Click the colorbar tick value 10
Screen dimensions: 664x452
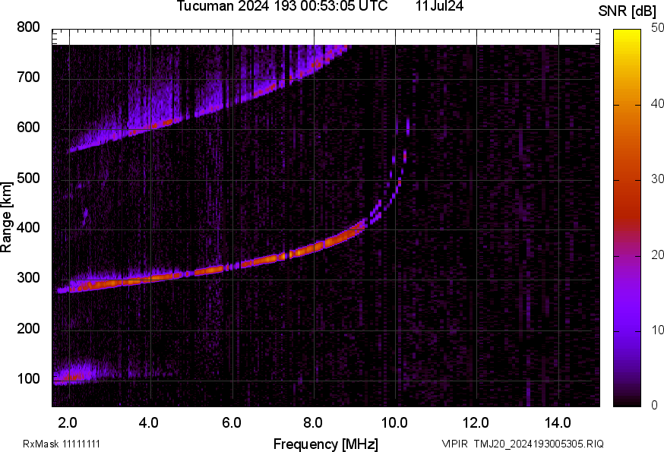tap(657, 330)
